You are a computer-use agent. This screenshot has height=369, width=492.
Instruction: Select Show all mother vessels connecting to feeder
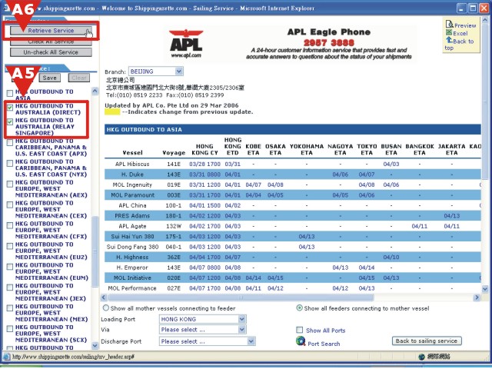[106, 308]
